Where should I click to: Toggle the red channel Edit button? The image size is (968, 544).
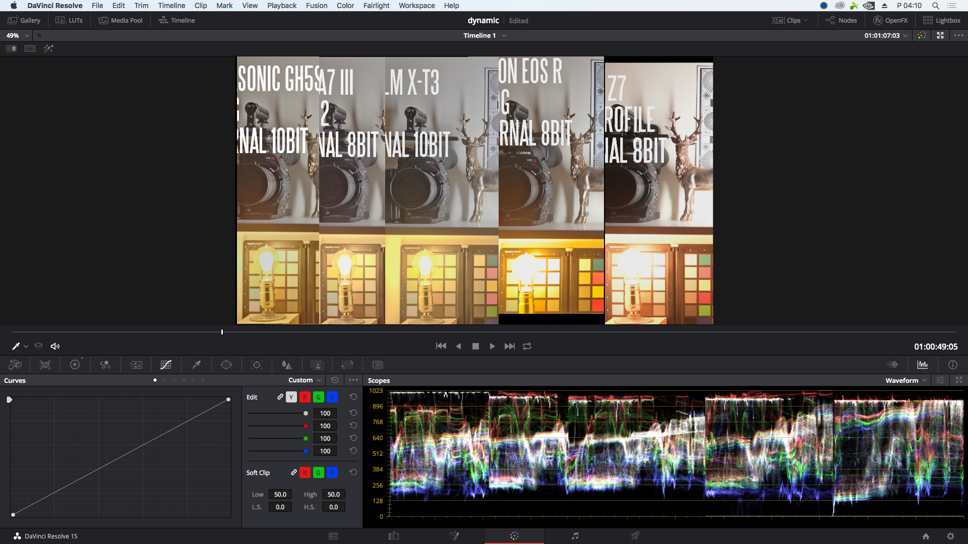pos(305,397)
